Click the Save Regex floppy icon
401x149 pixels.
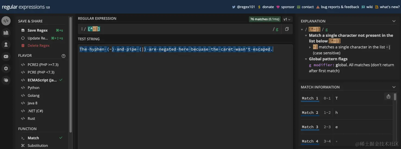pos(23,31)
